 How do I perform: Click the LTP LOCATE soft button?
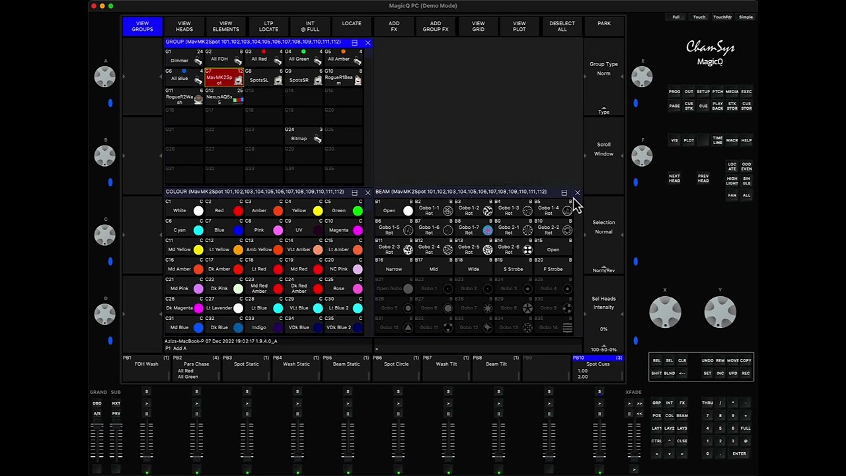coord(268,26)
